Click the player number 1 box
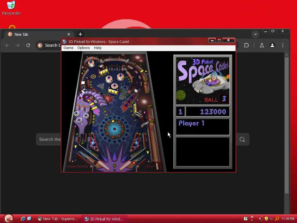The height and width of the screenshot is (223, 297). 180,112
